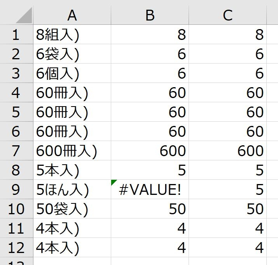Screen dimensions: 278x265
Task: Select column A header
Action: tap(72, 15)
